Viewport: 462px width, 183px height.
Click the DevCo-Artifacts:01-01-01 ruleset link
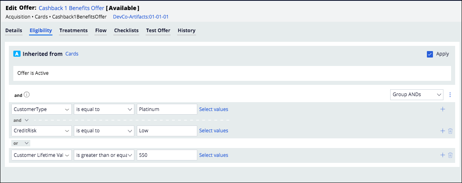[x=140, y=17]
